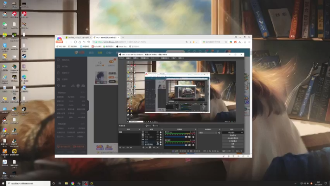Open Settings from OBS controls panel
The width and height of the screenshot is (330, 186).
(x=233, y=144)
